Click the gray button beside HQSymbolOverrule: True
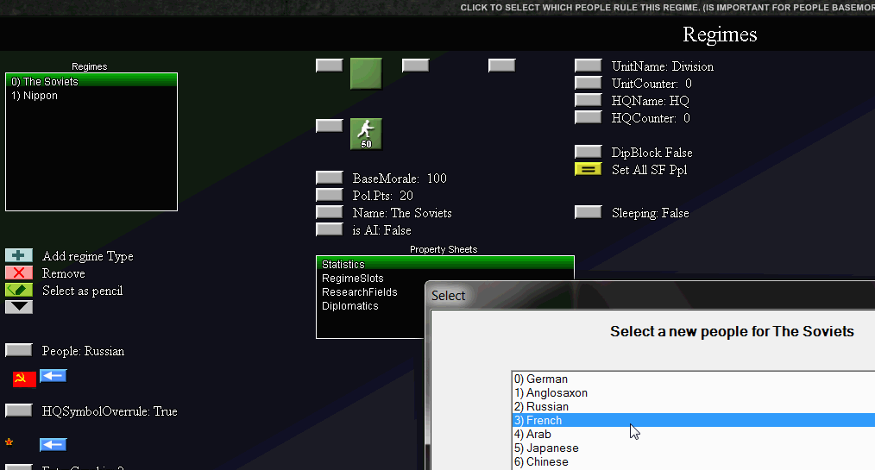 (x=19, y=410)
